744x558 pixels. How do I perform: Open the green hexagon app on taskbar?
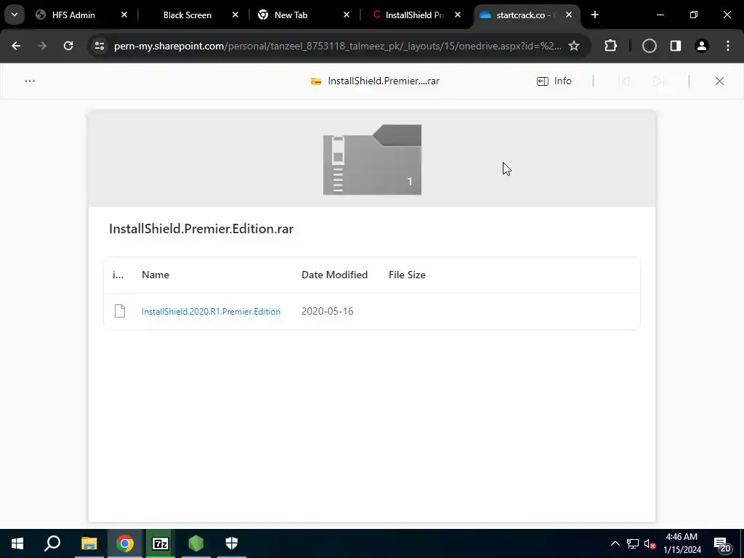(x=196, y=543)
